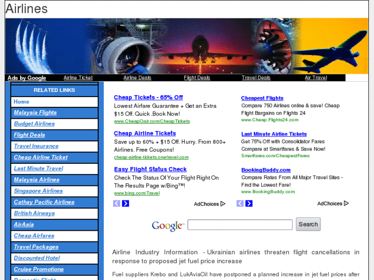The image size is (374, 280).
Task: Open Last Minute Travel sidebar link
Action: pyautogui.click(x=38, y=169)
